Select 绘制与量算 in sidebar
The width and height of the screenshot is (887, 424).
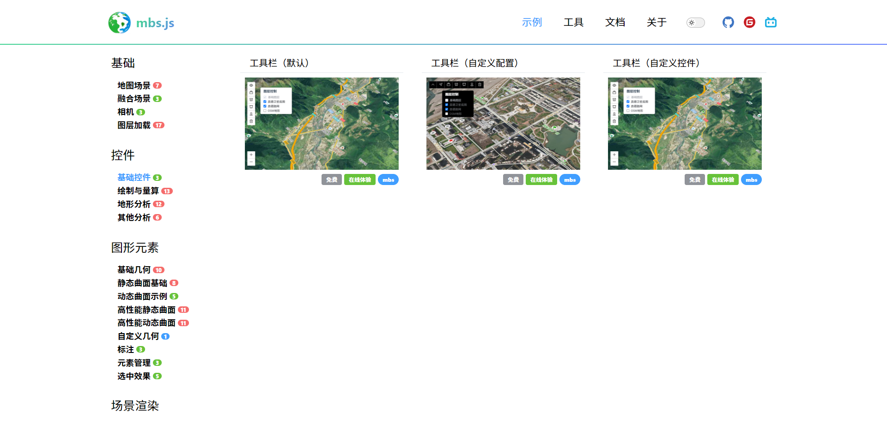(138, 191)
